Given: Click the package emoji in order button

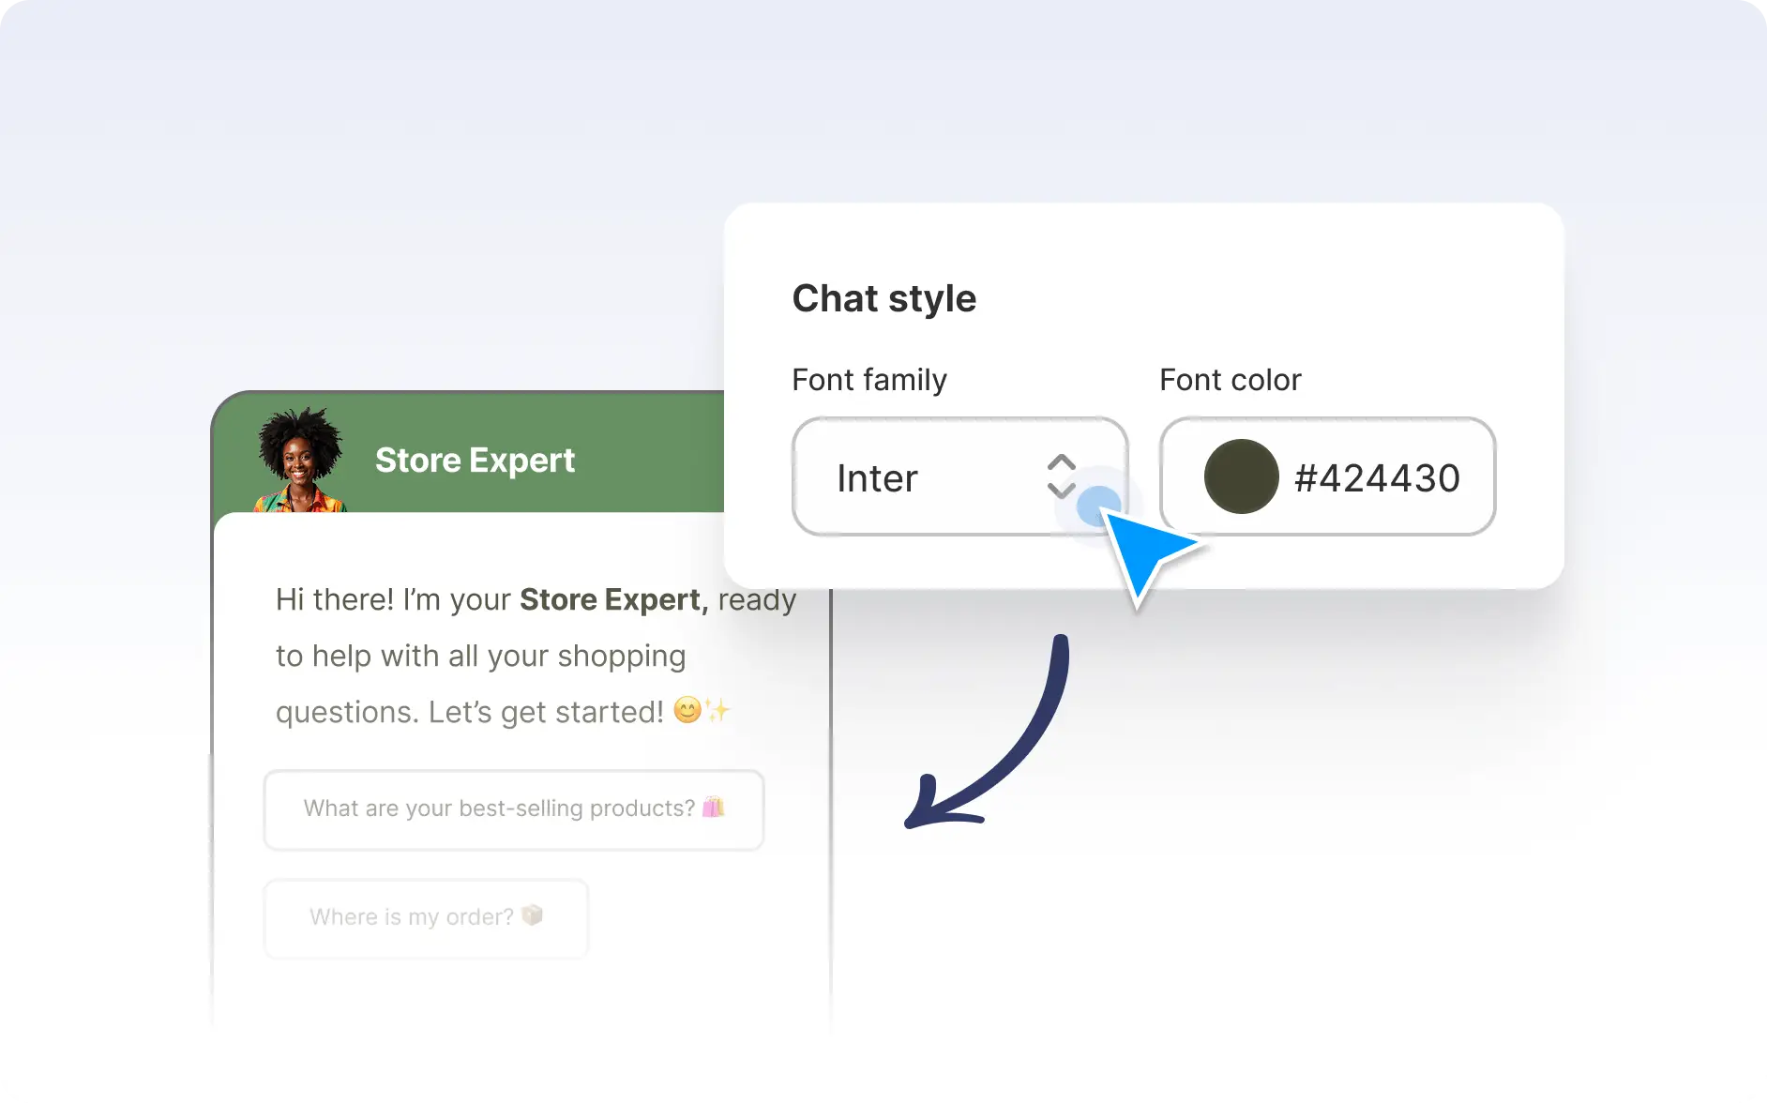Looking at the screenshot, I should tap(532, 914).
